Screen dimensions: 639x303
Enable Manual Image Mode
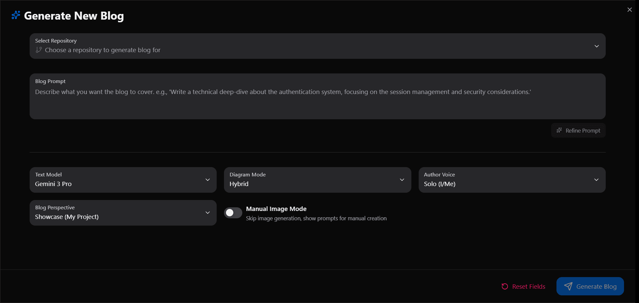(233, 213)
